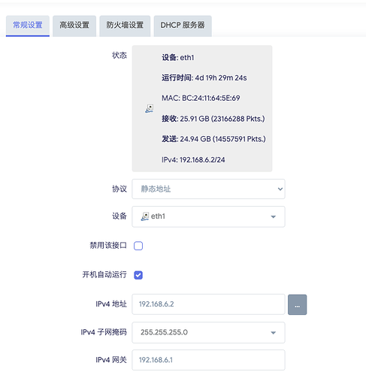This screenshot has height=375, width=366.
Task: Click the 禁用该接口 label text
Action: (x=108, y=246)
